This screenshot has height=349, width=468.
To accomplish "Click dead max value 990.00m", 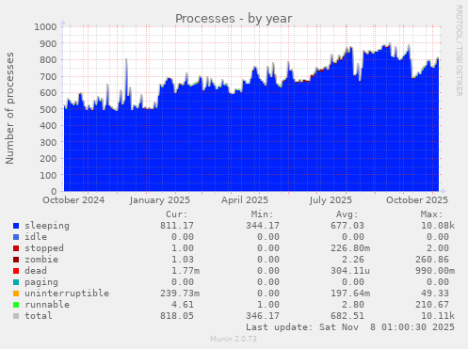I will coord(435,271).
